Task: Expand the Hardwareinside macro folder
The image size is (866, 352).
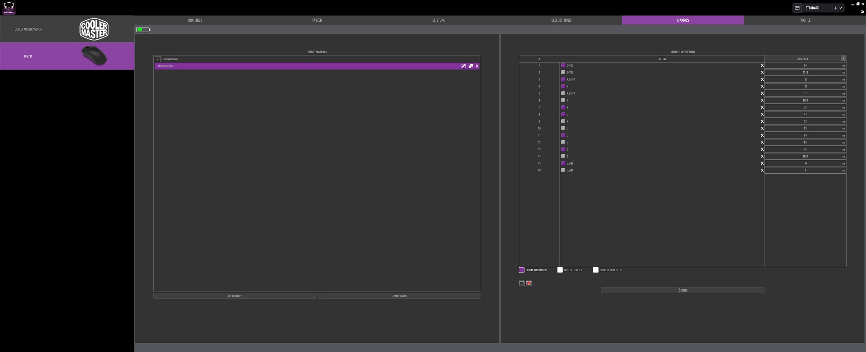Action: click(x=157, y=59)
